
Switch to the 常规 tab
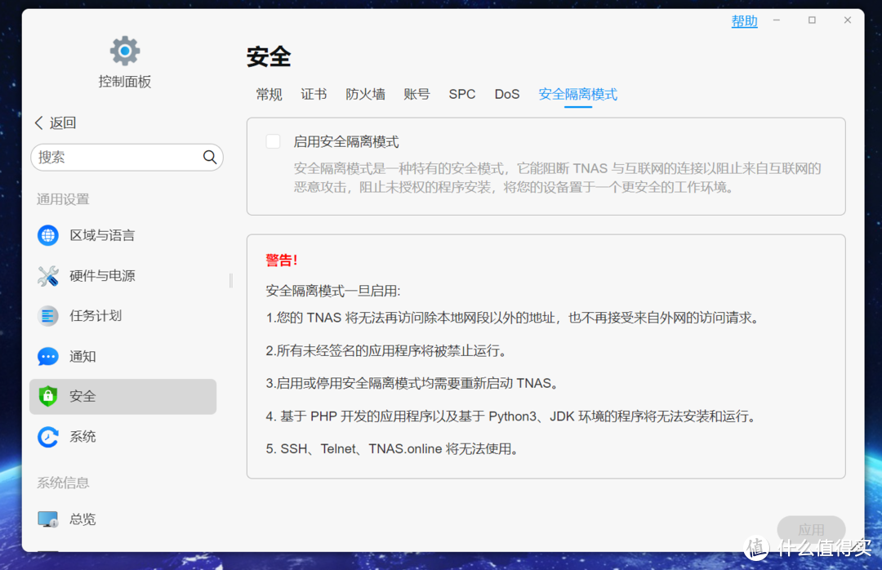click(x=269, y=95)
